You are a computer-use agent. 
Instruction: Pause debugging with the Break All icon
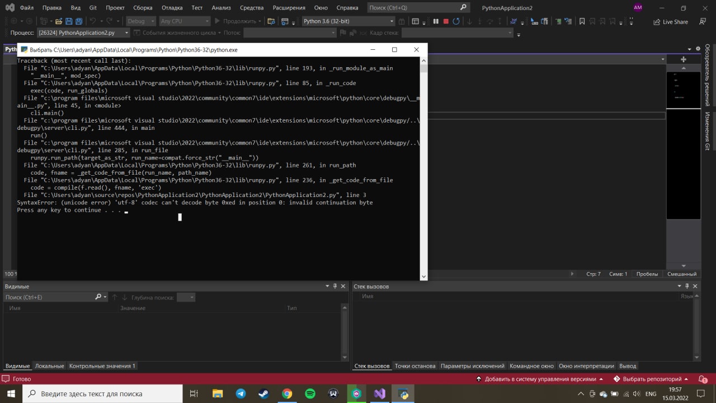[436, 21]
